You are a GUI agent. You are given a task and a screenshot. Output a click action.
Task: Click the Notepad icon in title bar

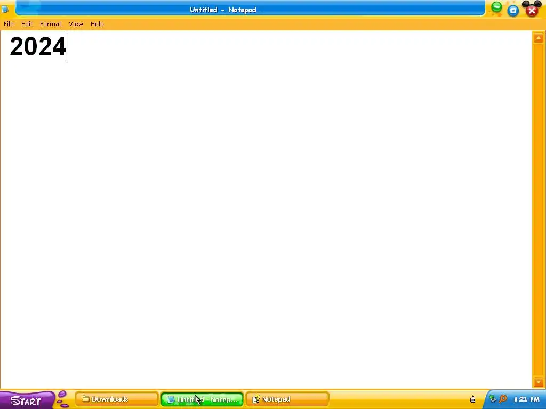[x=5, y=10]
